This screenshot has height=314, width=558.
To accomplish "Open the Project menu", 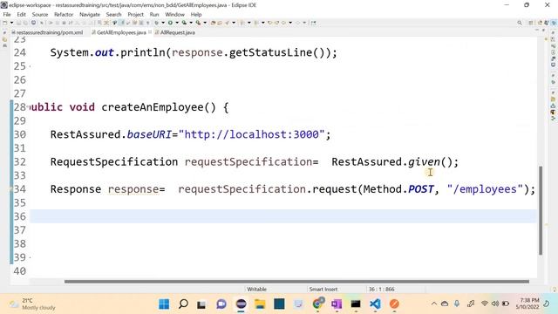I will [136, 14].
